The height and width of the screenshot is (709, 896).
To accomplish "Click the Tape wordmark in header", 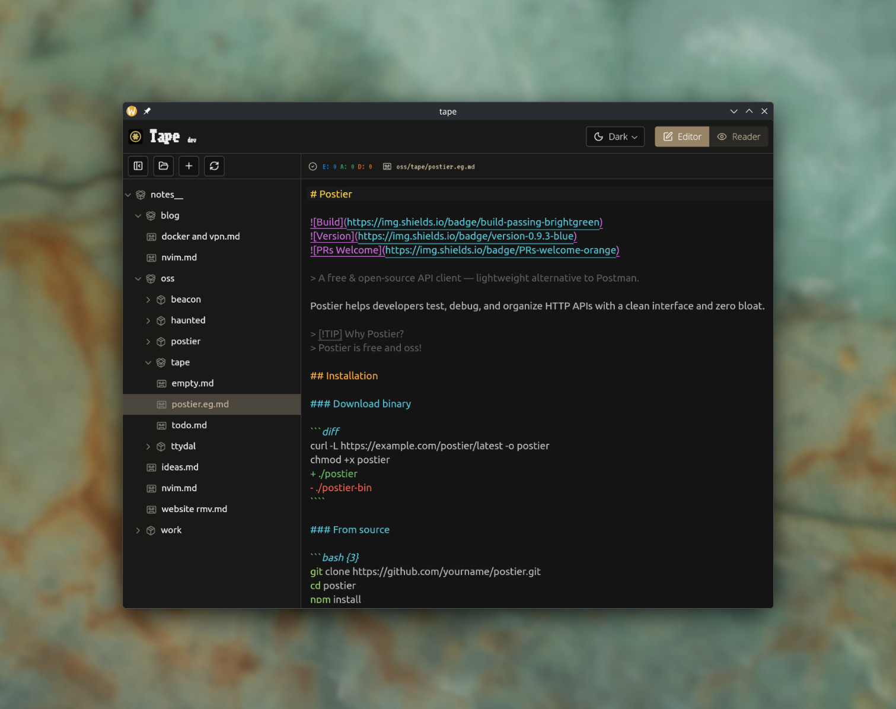I will 164,136.
